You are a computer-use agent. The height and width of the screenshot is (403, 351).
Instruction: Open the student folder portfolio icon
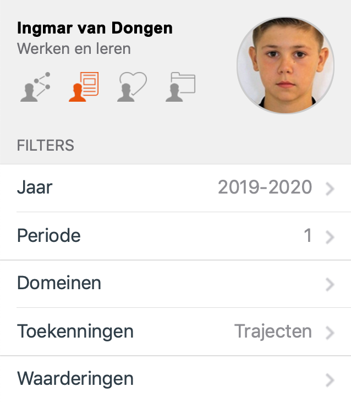pos(180,87)
